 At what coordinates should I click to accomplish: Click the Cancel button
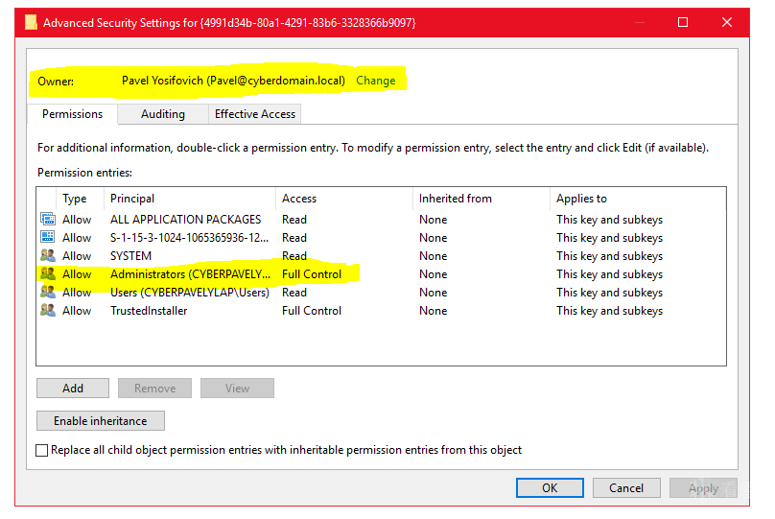point(626,487)
